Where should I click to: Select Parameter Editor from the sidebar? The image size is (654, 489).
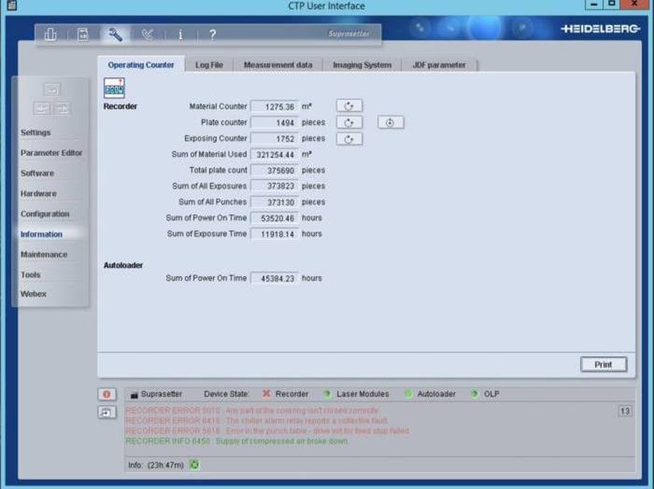pyautogui.click(x=51, y=153)
